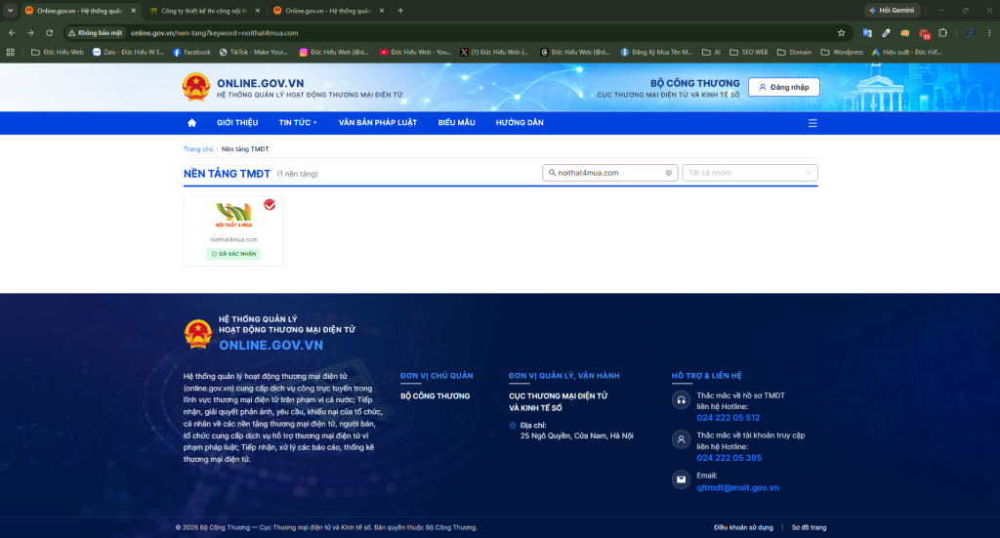
Task: Open the Google Translate extension icon
Action: [867, 33]
